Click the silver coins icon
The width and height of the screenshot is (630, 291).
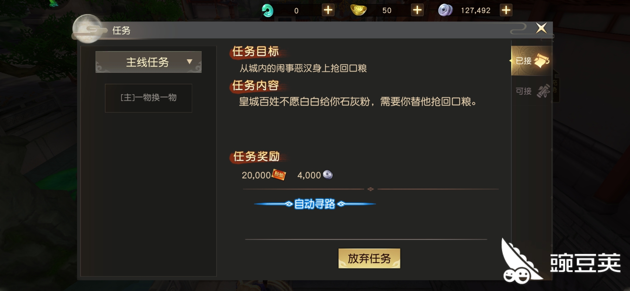(445, 11)
